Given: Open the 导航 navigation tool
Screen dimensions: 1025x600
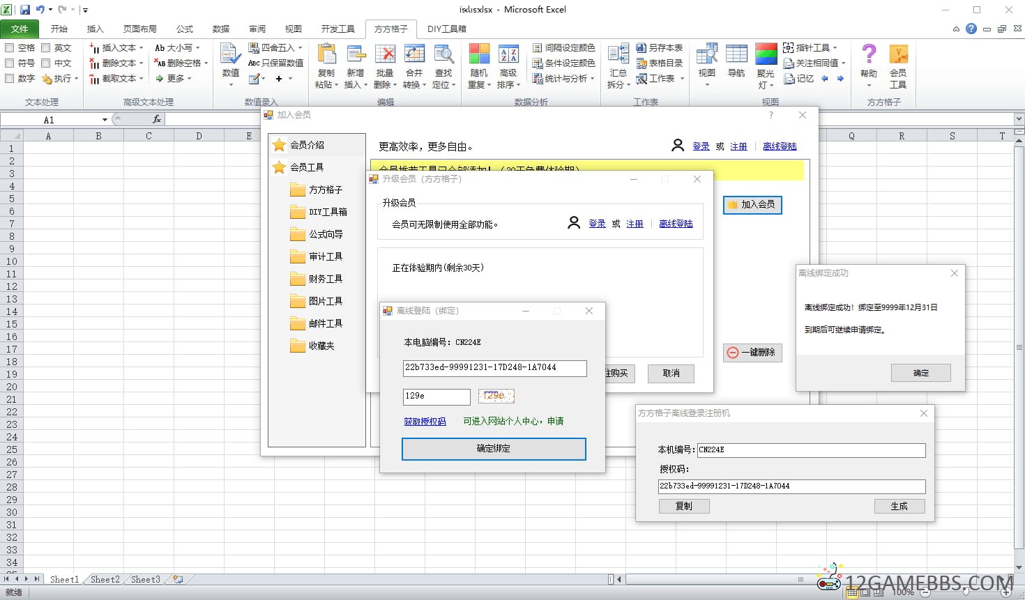Looking at the screenshot, I should [x=736, y=61].
